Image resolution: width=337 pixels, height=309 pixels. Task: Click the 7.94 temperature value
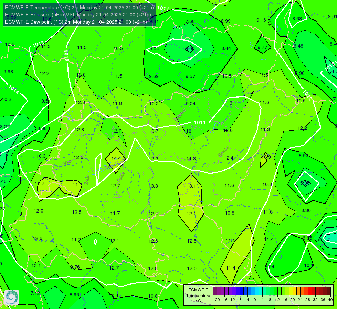tap(270, 266)
